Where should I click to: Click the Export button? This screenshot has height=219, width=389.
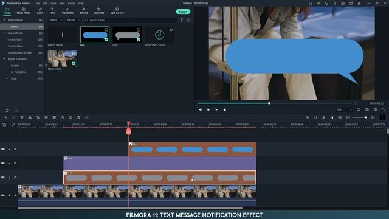click(183, 12)
